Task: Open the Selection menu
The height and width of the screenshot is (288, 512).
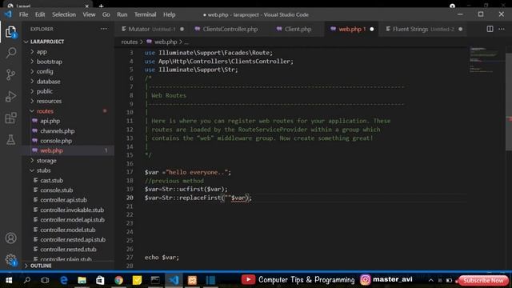Action: pos(64,14)
